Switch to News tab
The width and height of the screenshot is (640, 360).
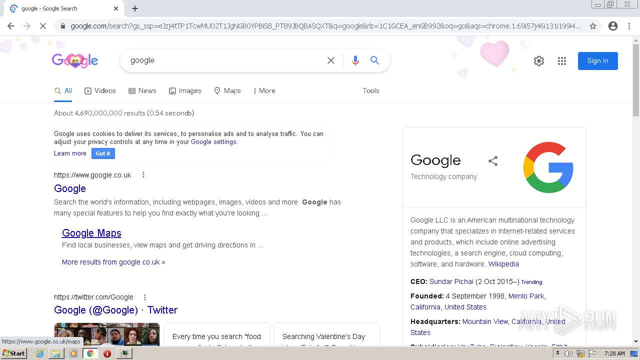point(142,91)
